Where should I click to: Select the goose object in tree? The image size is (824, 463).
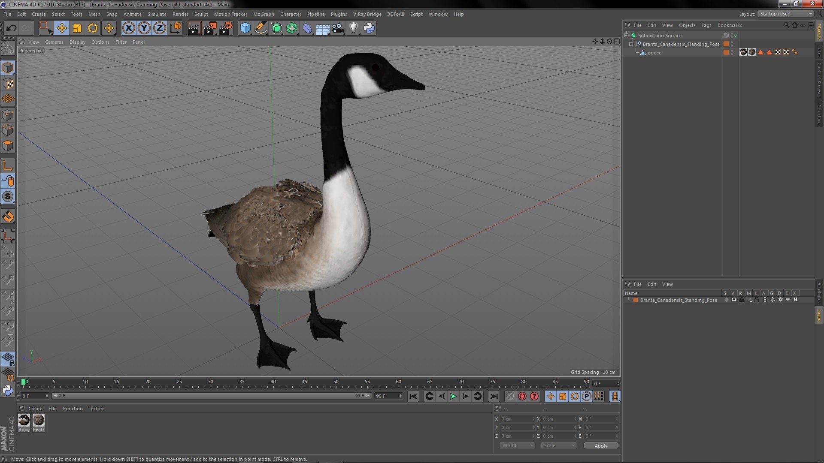pyautogui.click(x=654, y=53)
